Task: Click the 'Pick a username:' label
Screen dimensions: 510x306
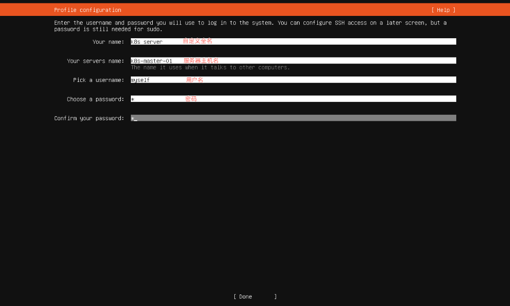Action: pos(98,80)
